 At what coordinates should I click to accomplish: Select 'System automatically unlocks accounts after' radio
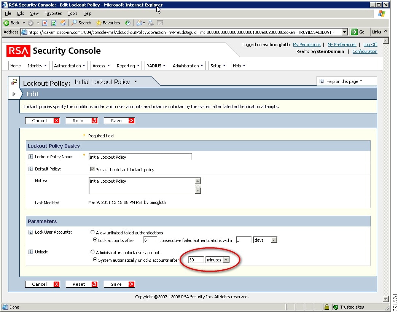tap(95, 259)
